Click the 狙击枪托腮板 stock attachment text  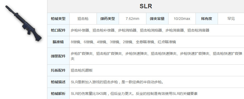82,70
